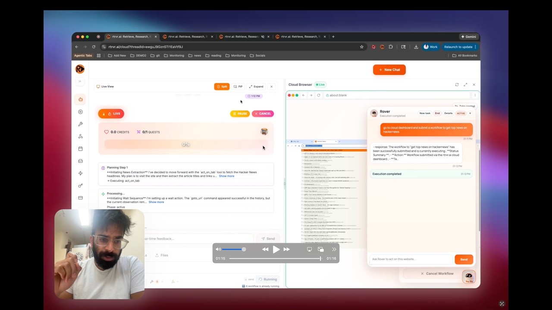Start a New task in Rover

click(x=425, y=113)
